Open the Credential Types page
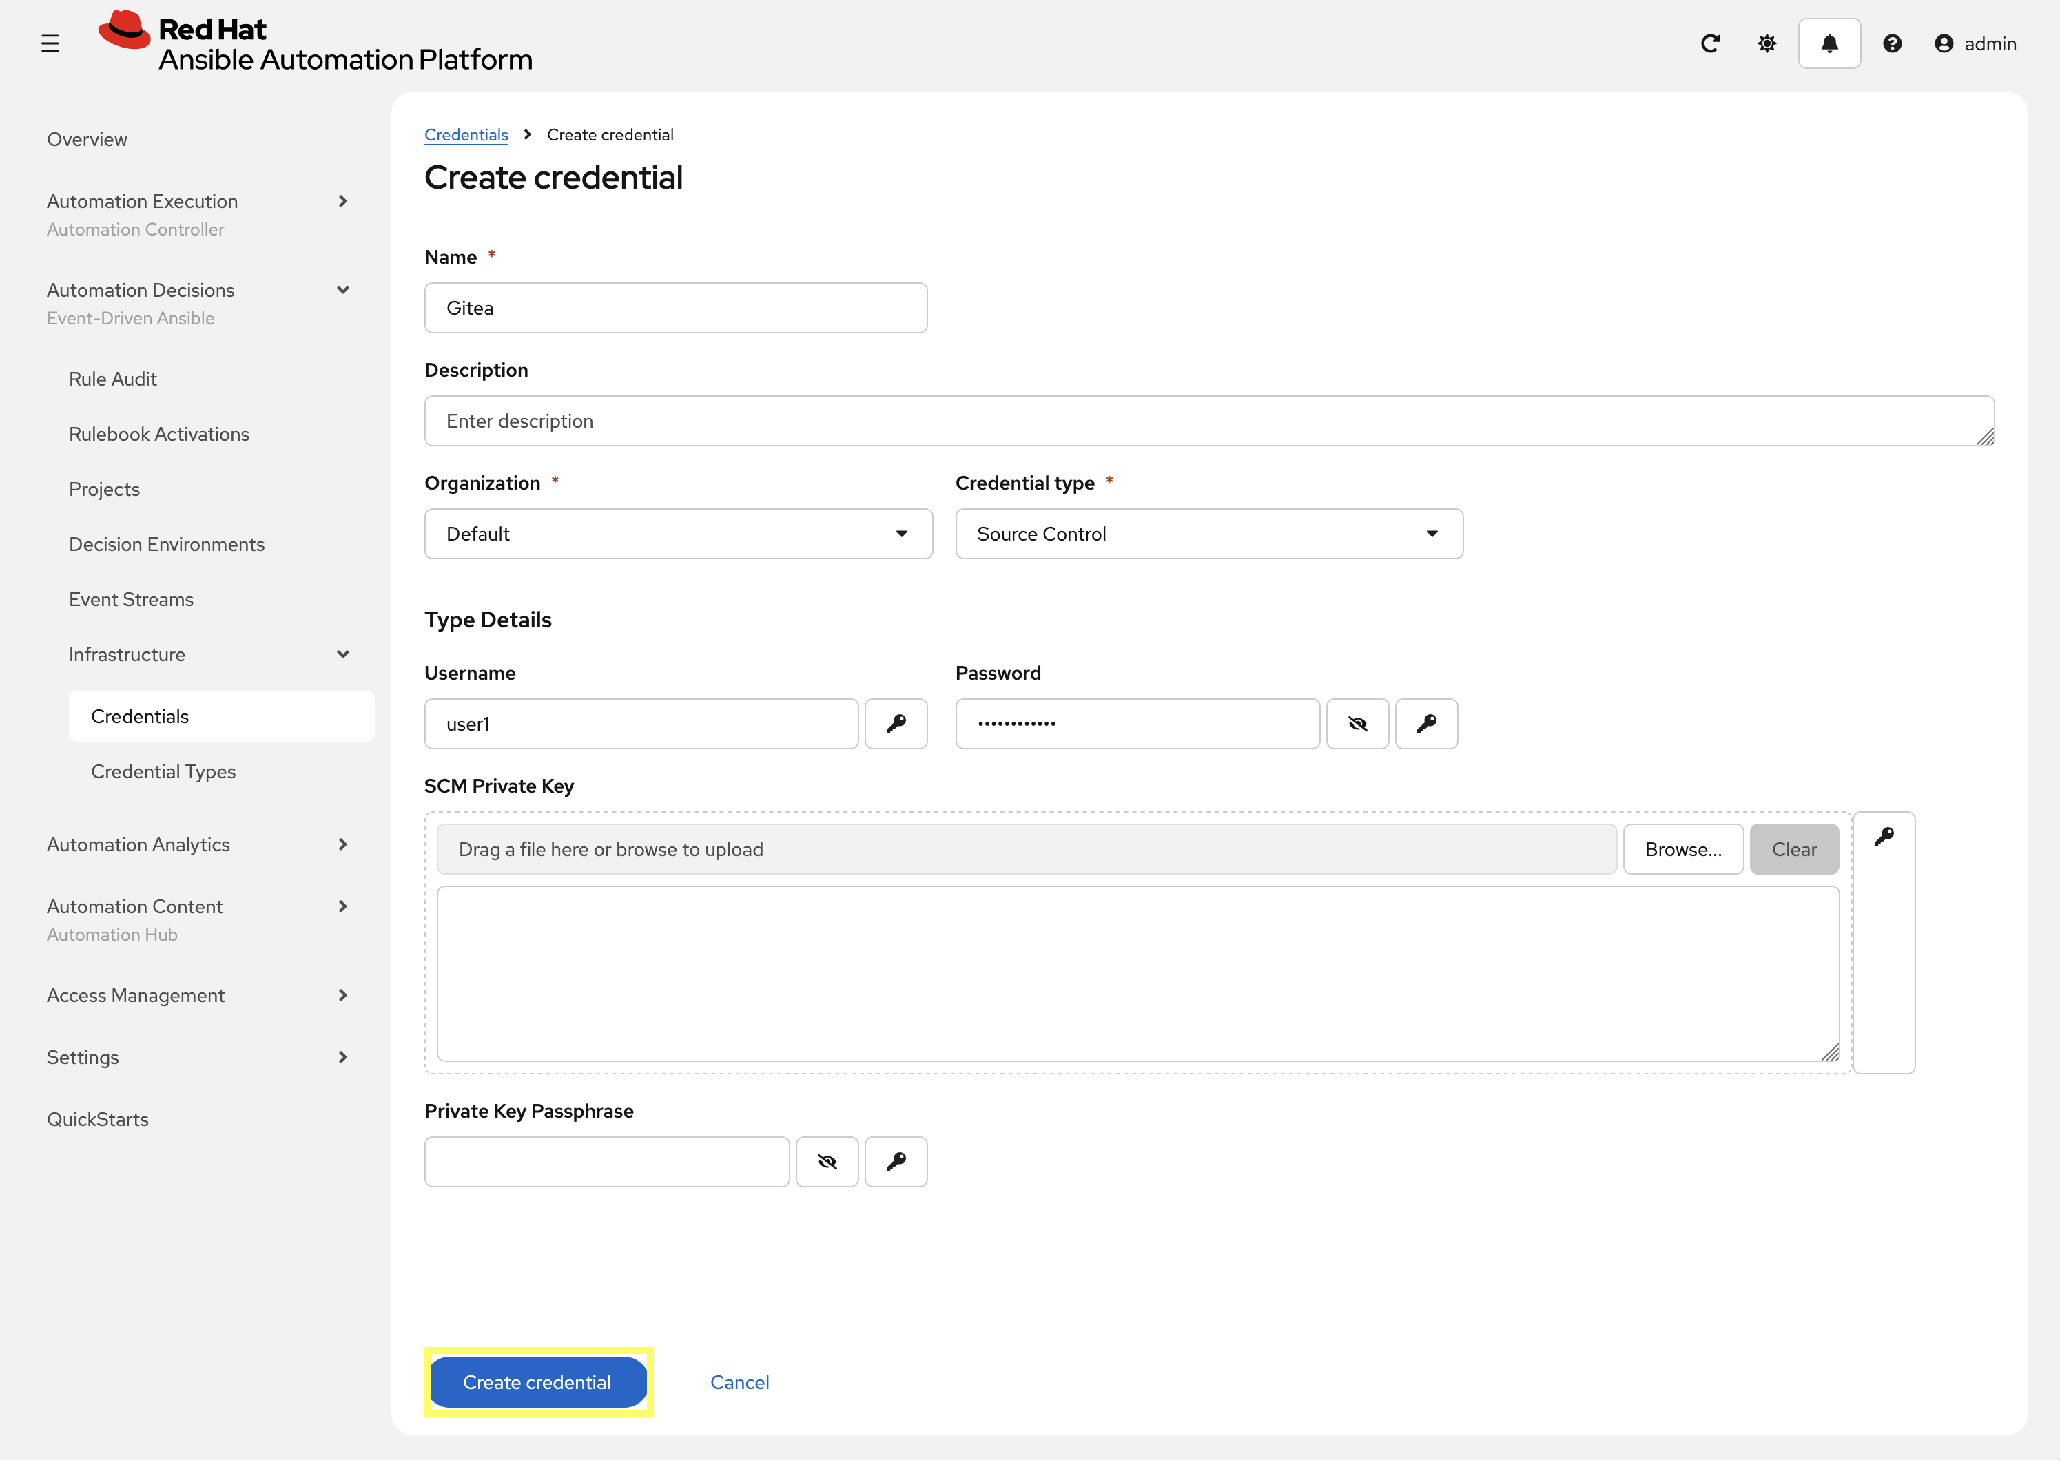The height and width of the screenshot is (1460, 2060). (163, 771)
